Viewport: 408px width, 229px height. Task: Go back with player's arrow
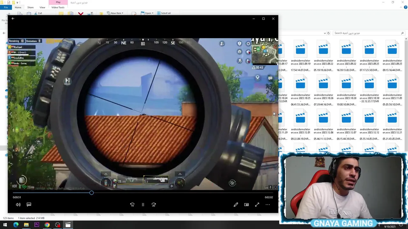pyautogui.click(x=13, y=19)
